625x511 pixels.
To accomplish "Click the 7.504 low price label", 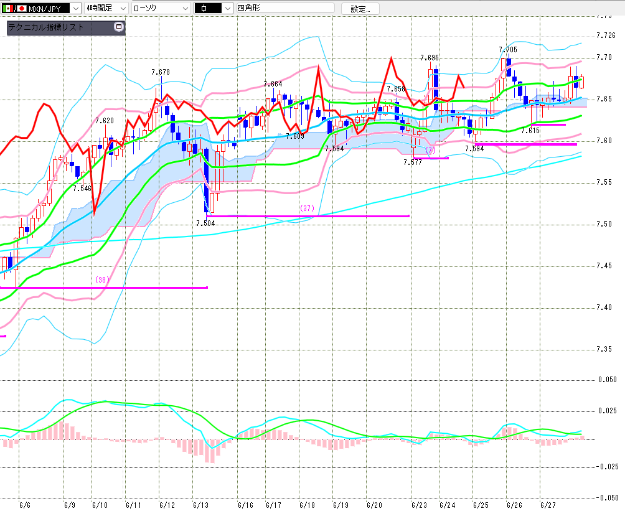I will click(x=205, y=223).
